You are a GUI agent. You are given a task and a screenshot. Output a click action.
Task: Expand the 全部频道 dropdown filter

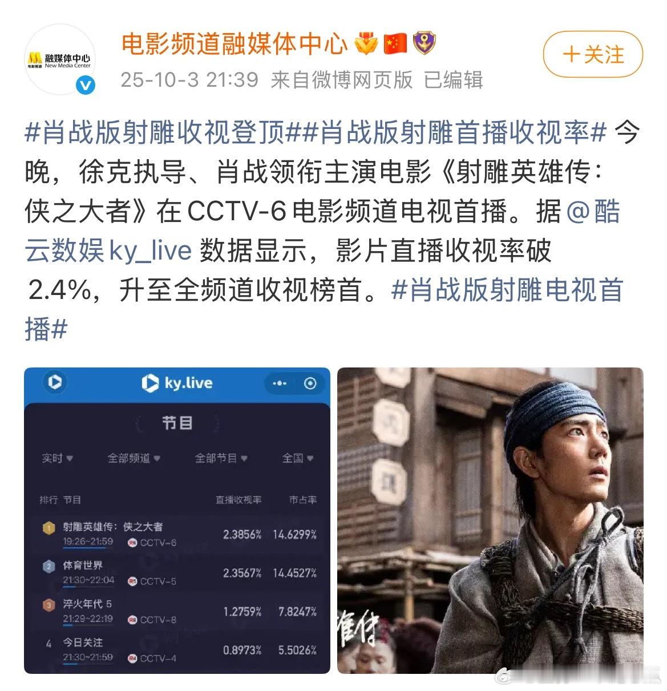coord(134,458)
